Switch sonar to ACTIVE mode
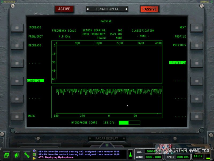Viewport: 214px width, 161px height. tap(64, 9)
